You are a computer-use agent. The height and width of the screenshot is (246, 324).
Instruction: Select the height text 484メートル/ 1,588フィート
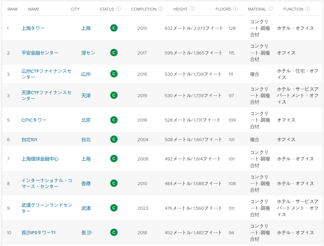[193, 183]
